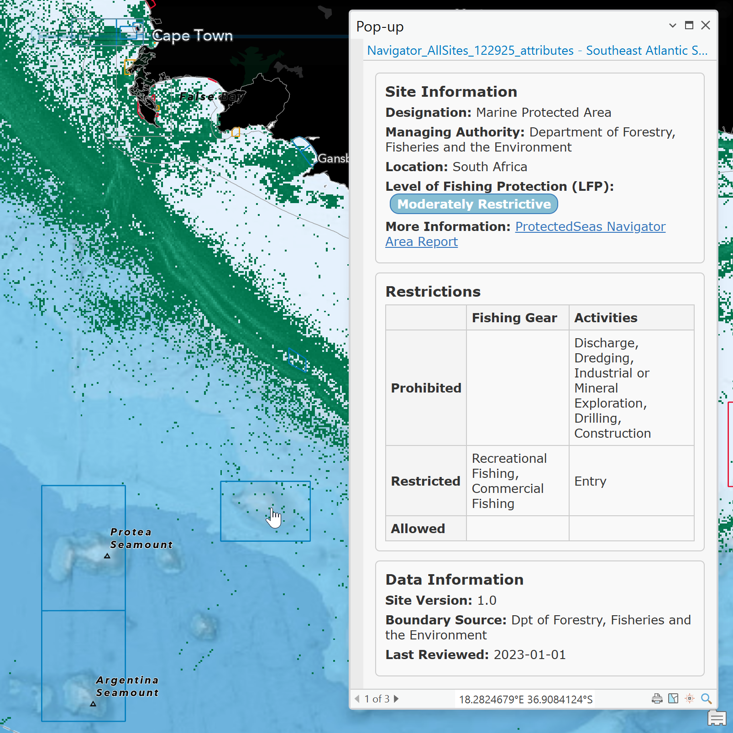
Task: Flash the feature location on the map
Action: 689,699
